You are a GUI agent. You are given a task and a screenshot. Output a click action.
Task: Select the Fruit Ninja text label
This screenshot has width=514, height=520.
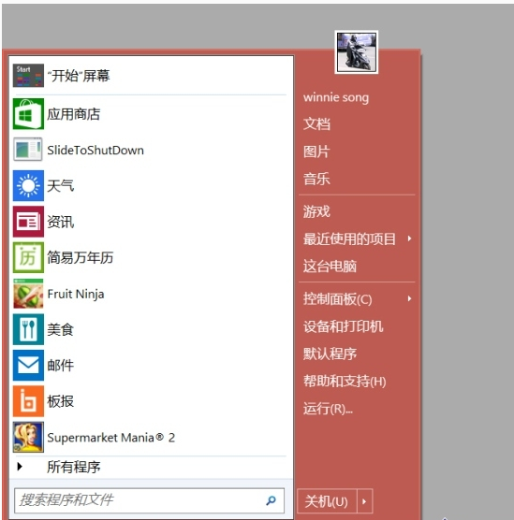pyautogui.click(x=76, y=295)
